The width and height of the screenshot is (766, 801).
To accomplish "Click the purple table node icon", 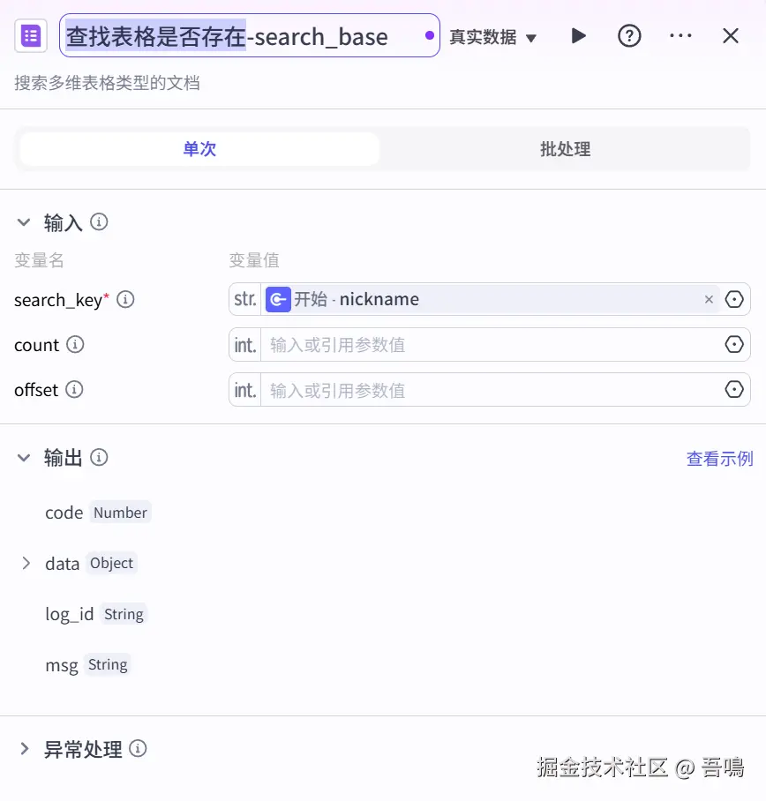I will (x=31, y=36).
